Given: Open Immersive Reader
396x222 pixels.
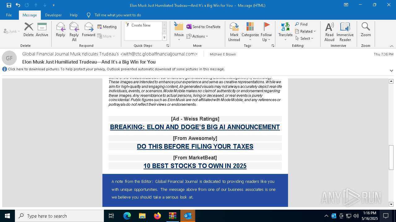Looking at the screenshot, I should pos(345,31).
